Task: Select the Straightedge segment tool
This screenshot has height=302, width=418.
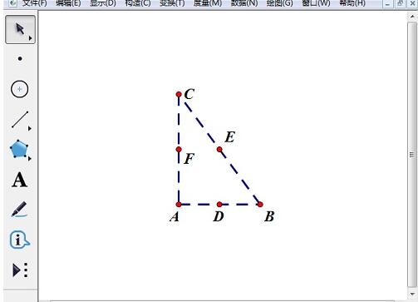Action: coord(20,120)
